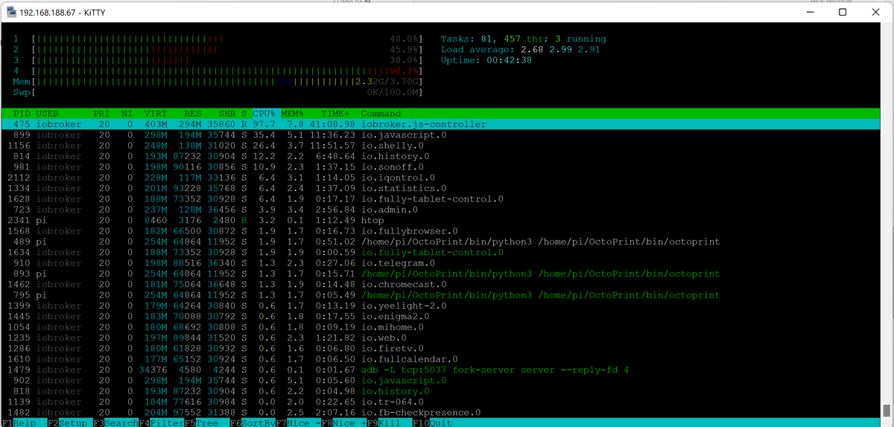Open F6 SortBy menu
This screenshot has width=894, height=427.
click(x=253, y=423)
